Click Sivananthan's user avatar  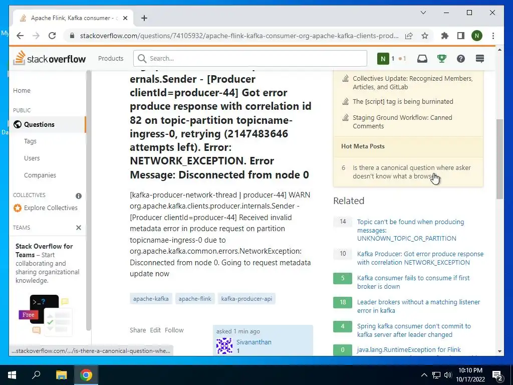(224, 346)
